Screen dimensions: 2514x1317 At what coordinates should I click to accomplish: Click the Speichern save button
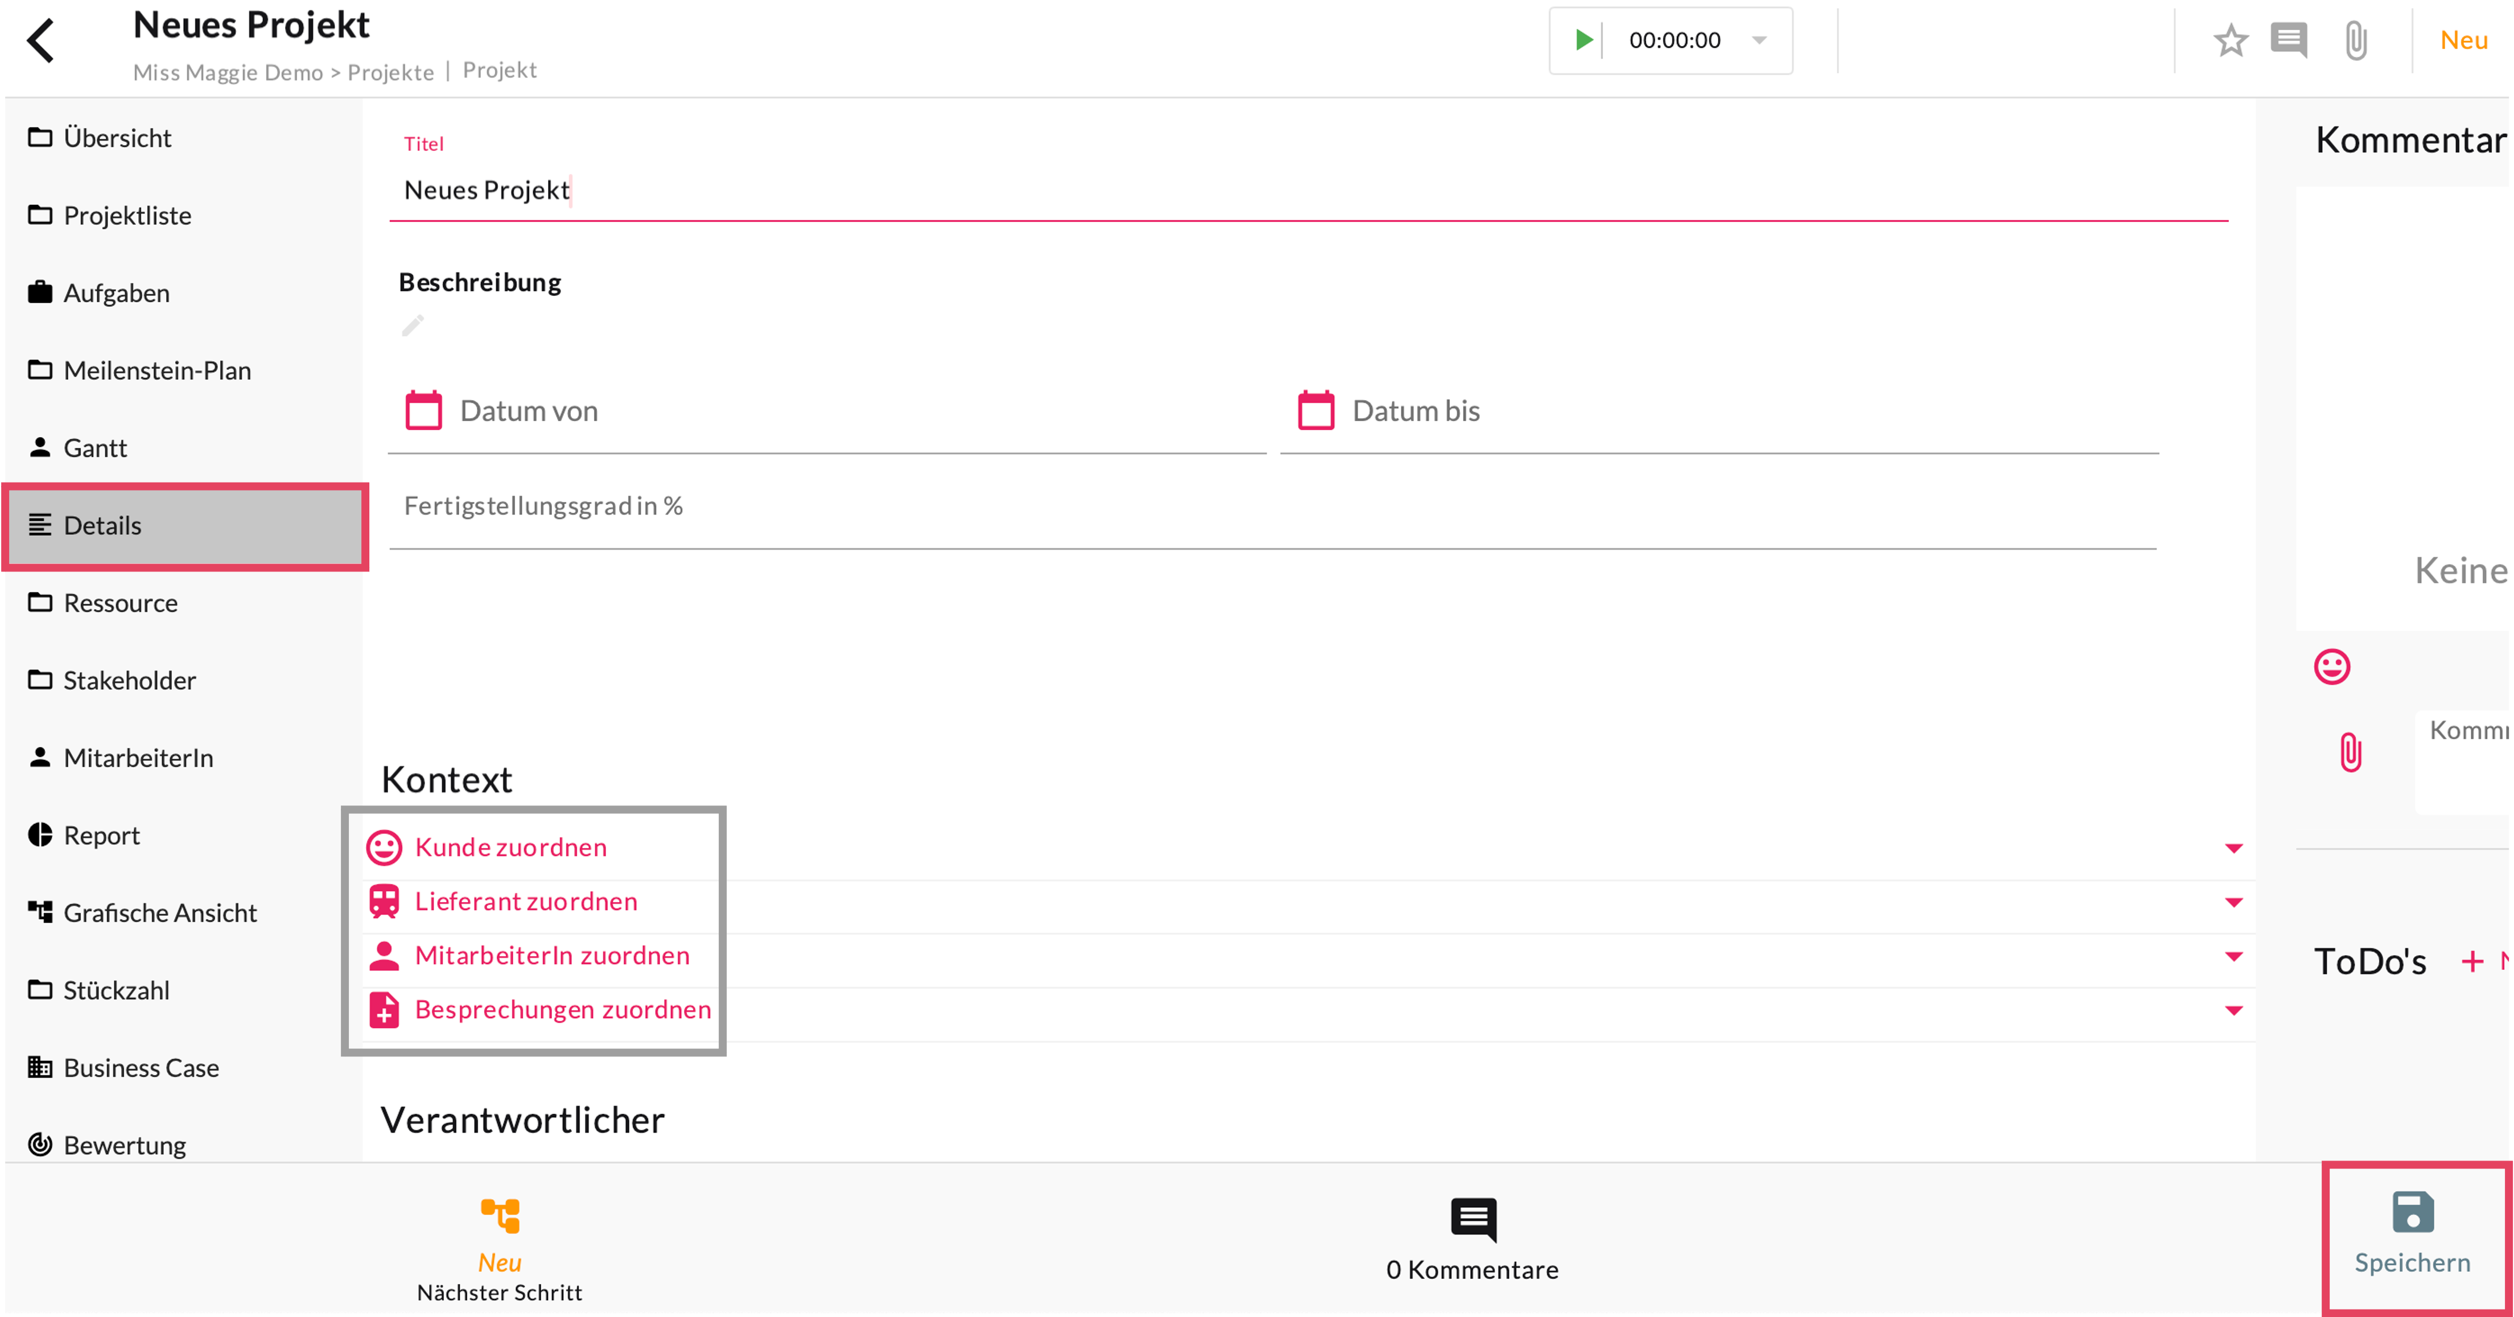click(x=2412, y=1234)
